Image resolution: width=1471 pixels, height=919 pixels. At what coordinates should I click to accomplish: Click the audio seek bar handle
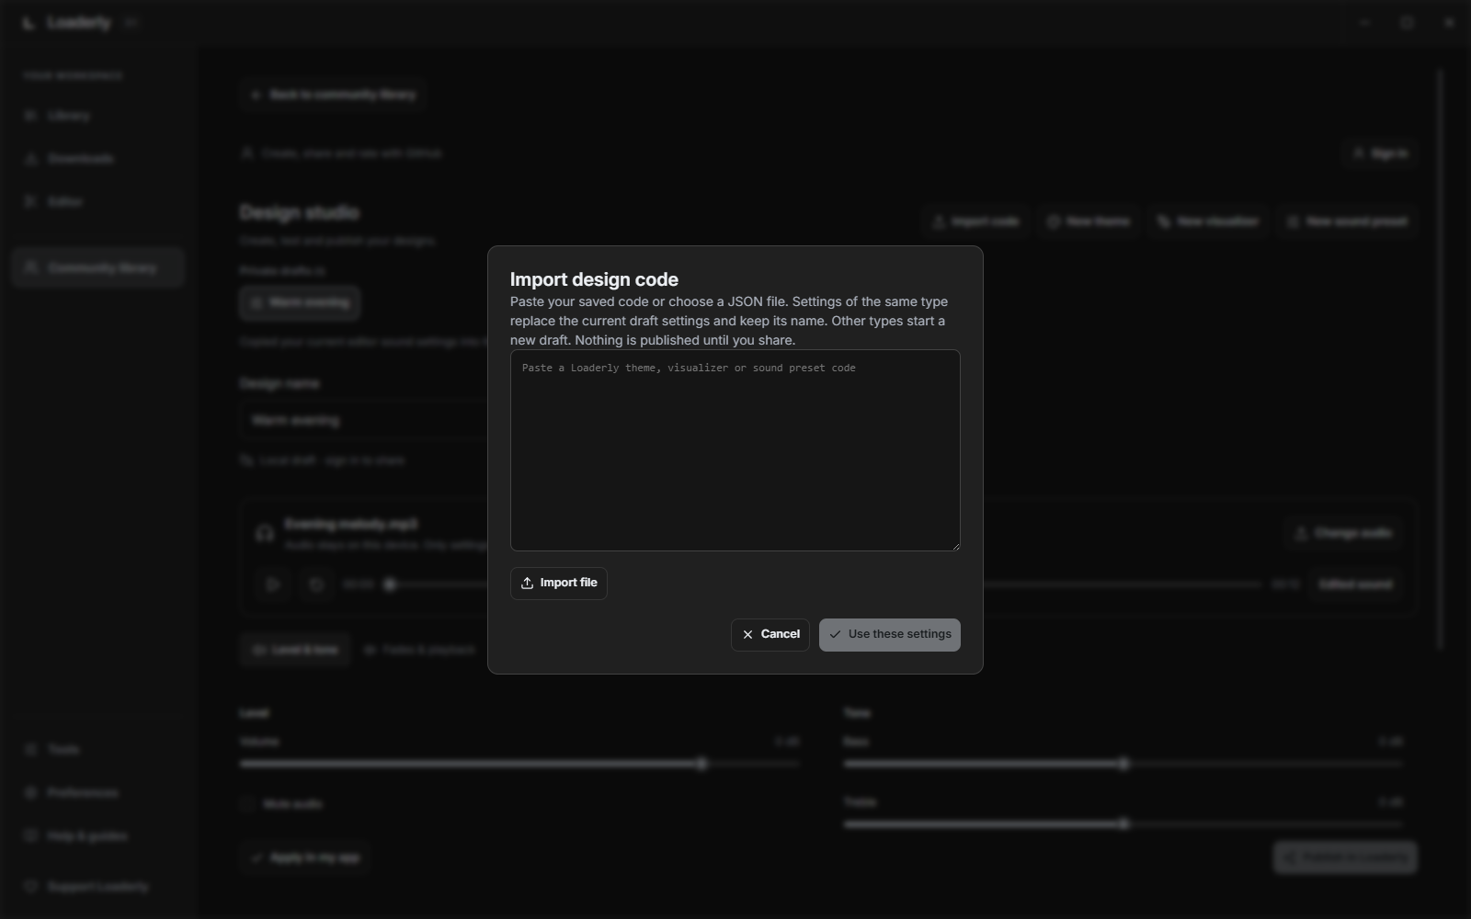click(390, 584)
